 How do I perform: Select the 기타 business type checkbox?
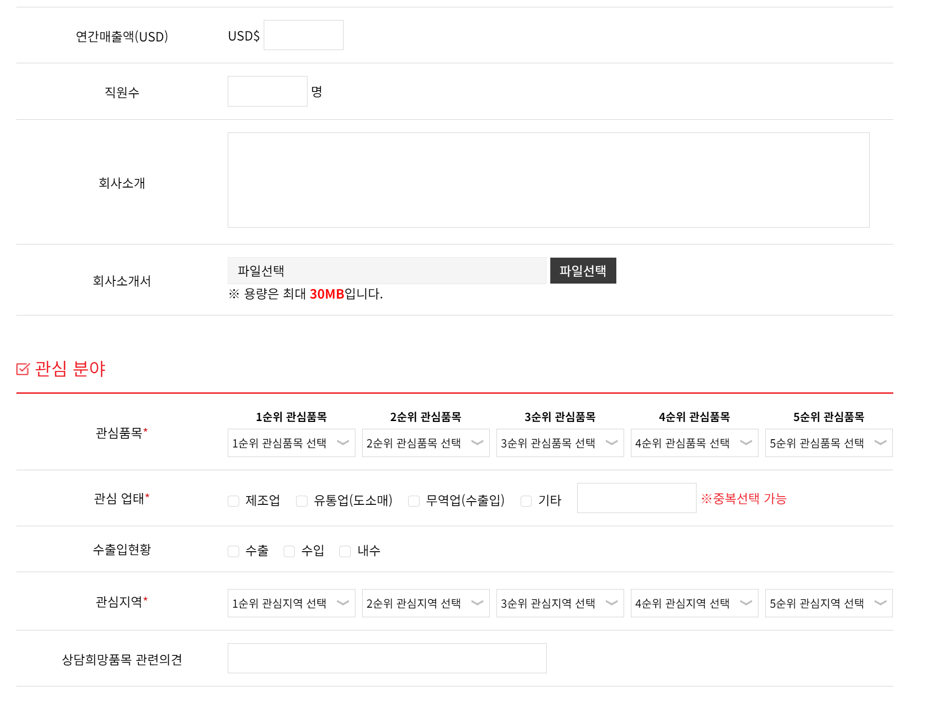(526, 501)
